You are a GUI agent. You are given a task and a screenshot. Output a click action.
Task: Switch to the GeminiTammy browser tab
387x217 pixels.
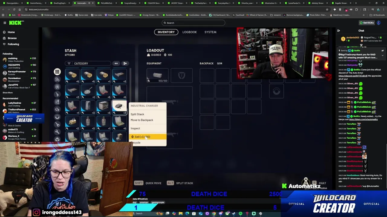click(36, 3)
